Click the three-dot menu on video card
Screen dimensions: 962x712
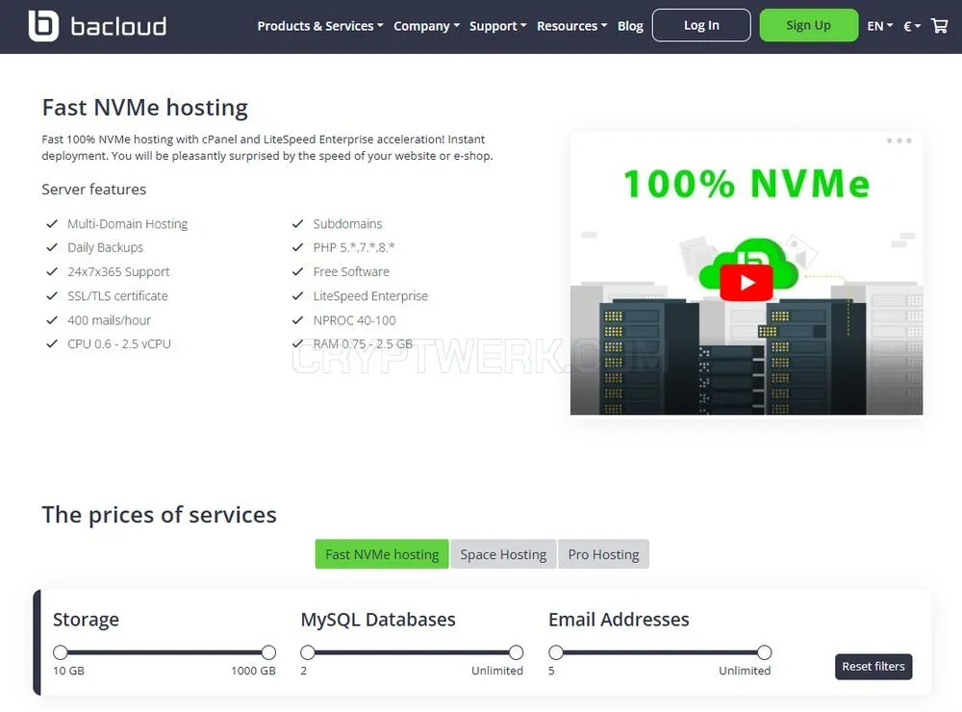(899, 140)
